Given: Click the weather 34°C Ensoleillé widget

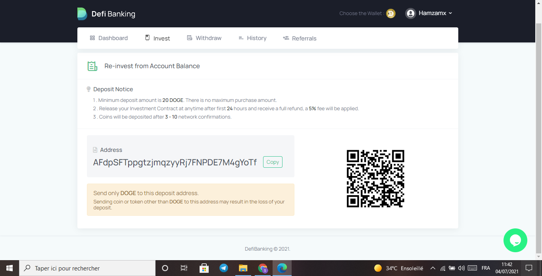Looking at the screenshot, I should point(398,268).
